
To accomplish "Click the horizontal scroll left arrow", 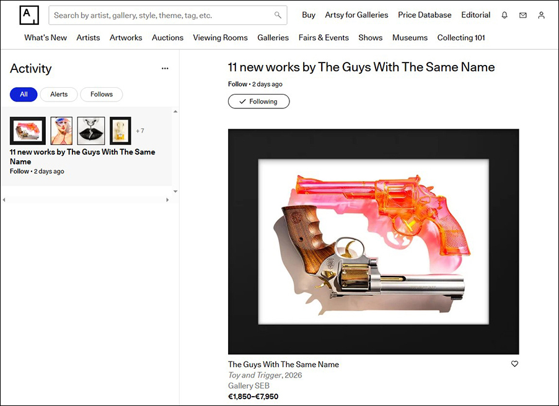I will click(x=4, y=200).
